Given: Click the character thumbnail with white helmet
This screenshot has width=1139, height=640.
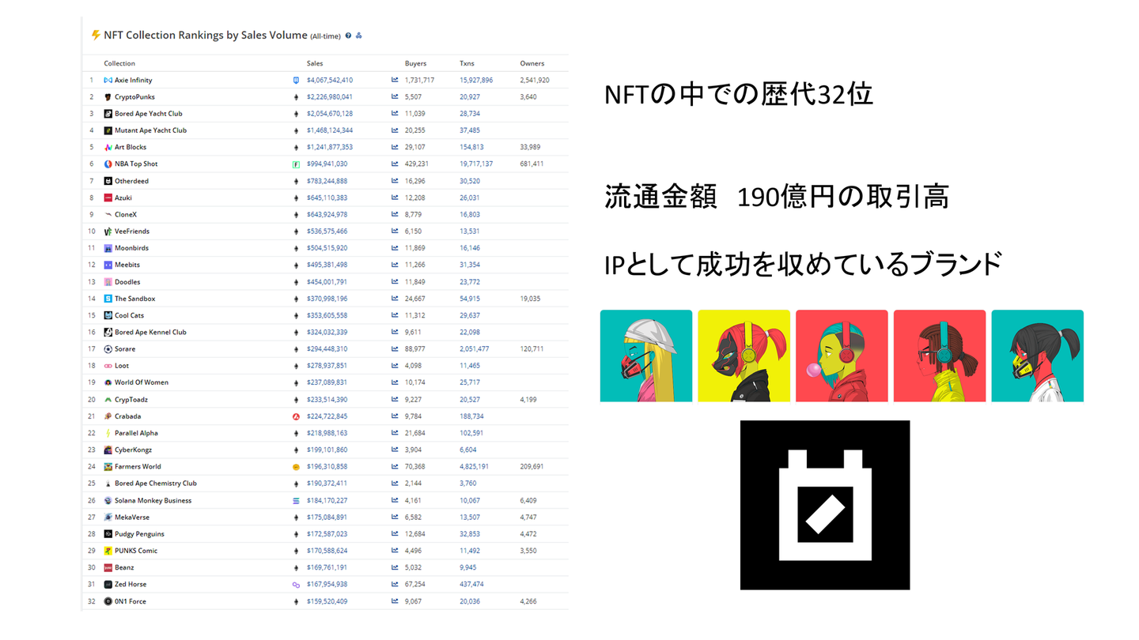Looking at the screenshot, I should (646, 356).
